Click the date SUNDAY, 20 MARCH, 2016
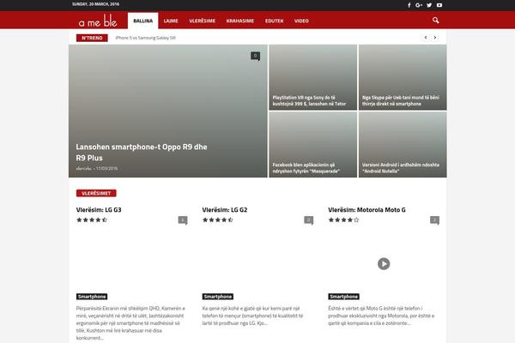The height and width of the screenshot is (343, 515). (x=95, y=4)
